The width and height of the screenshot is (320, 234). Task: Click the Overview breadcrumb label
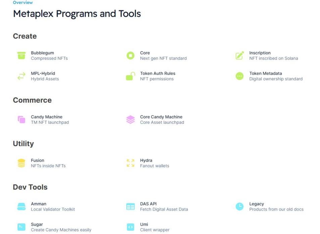[x=23, y=3]
